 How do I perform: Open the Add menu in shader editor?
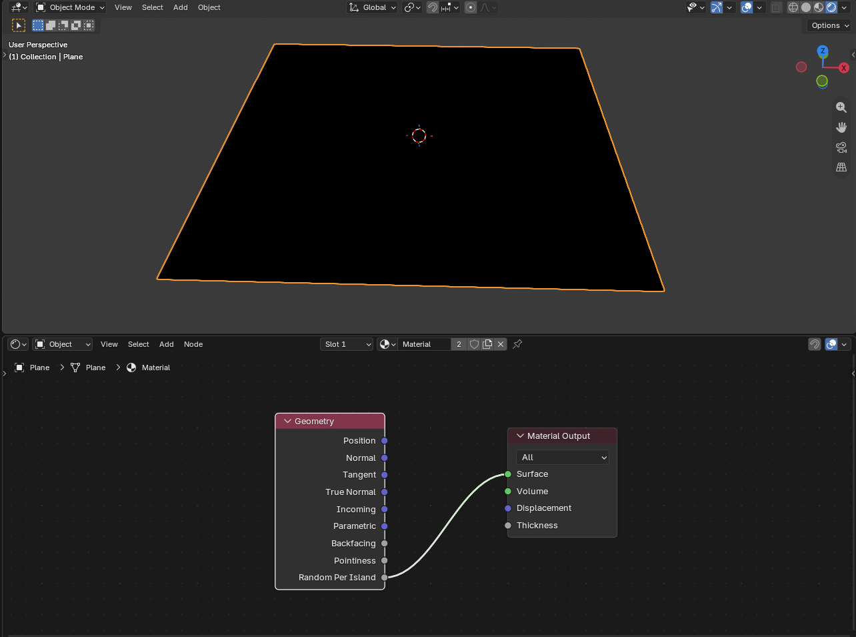click(167, 344)
